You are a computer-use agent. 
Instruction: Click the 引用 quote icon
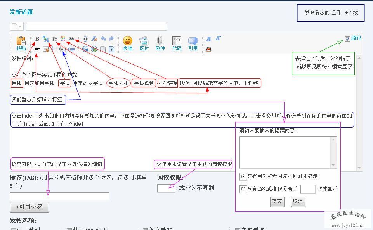pos(193,43)
